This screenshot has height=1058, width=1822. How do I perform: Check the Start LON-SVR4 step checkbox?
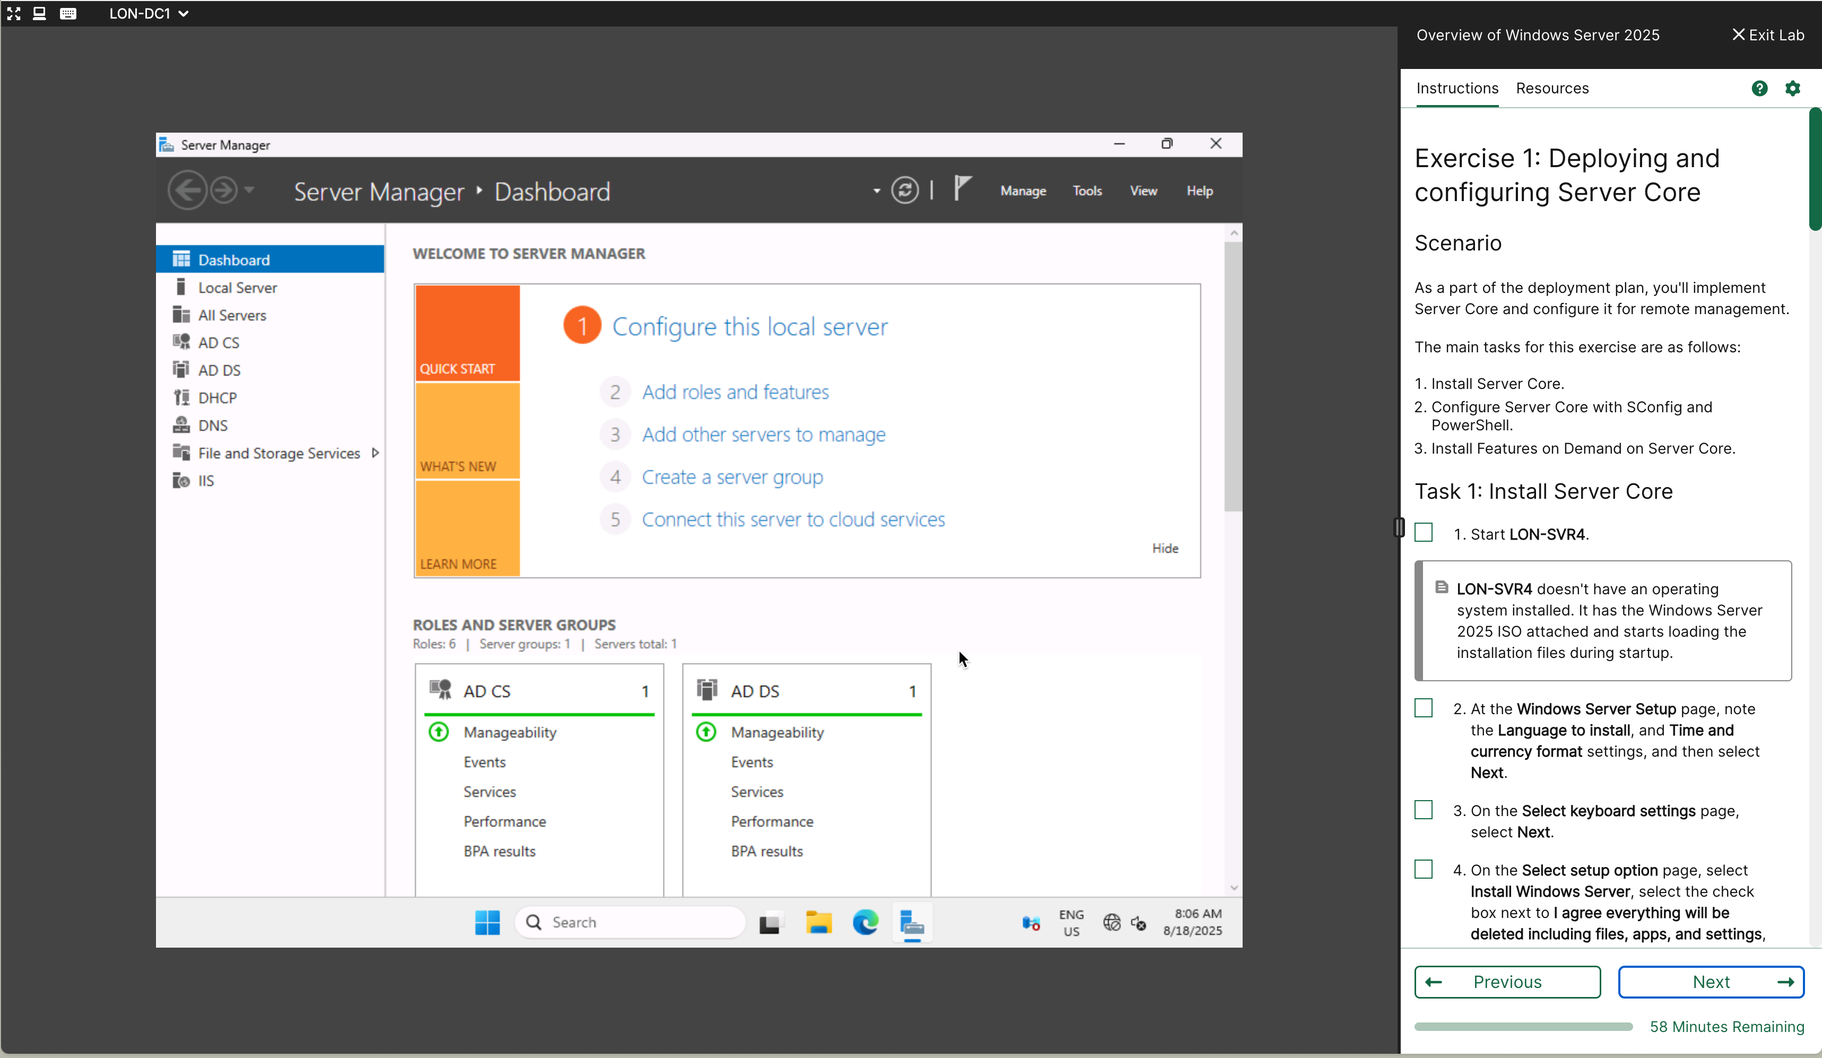pos(1424,532)
